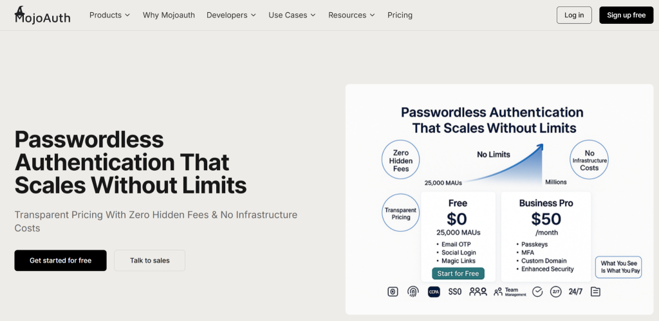This screenshot has width=659, height=321.
Task: Click the MojoAuth wizard hat logo
Action: pyautogui.click(x=20, y=10)
